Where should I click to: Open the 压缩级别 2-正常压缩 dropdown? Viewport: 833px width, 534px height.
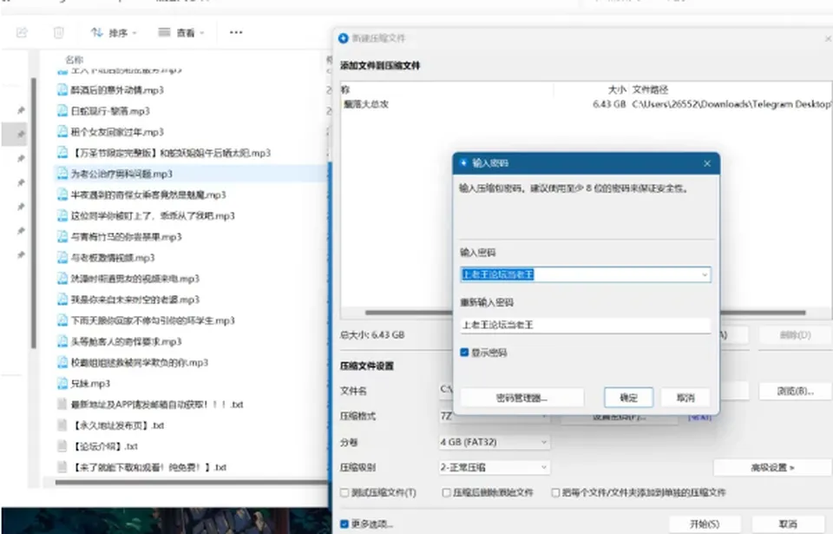click(494, 467)
